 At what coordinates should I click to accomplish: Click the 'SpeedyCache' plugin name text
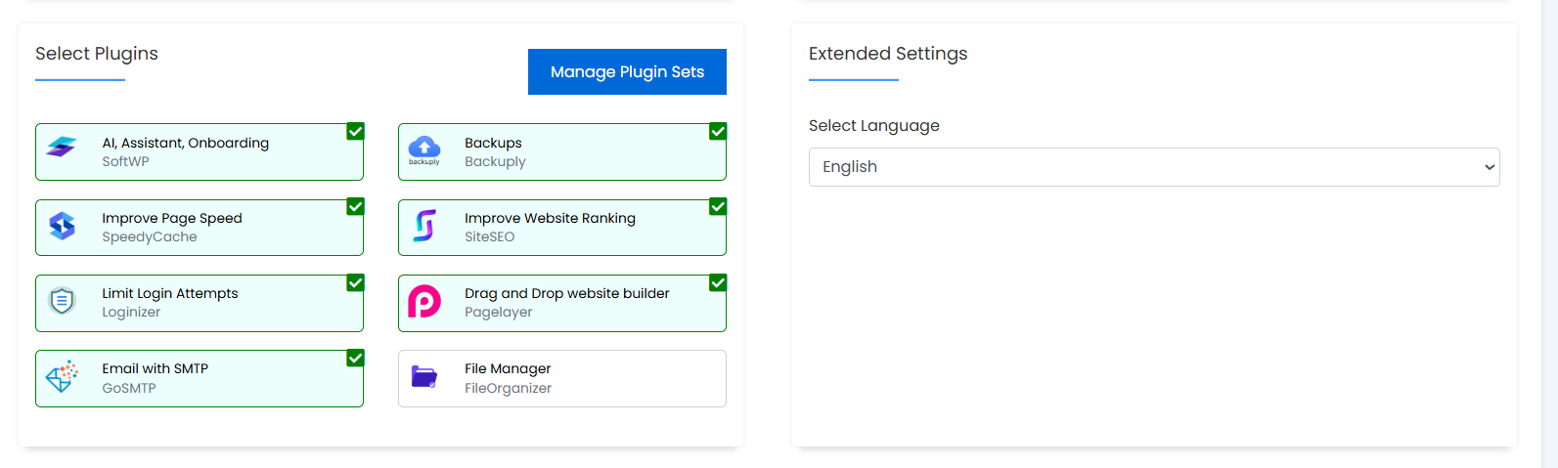point(150,236)
